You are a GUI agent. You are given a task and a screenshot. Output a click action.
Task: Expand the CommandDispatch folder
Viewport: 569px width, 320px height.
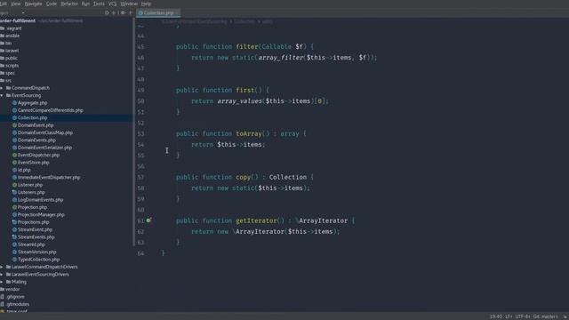[x=2, y=88]
